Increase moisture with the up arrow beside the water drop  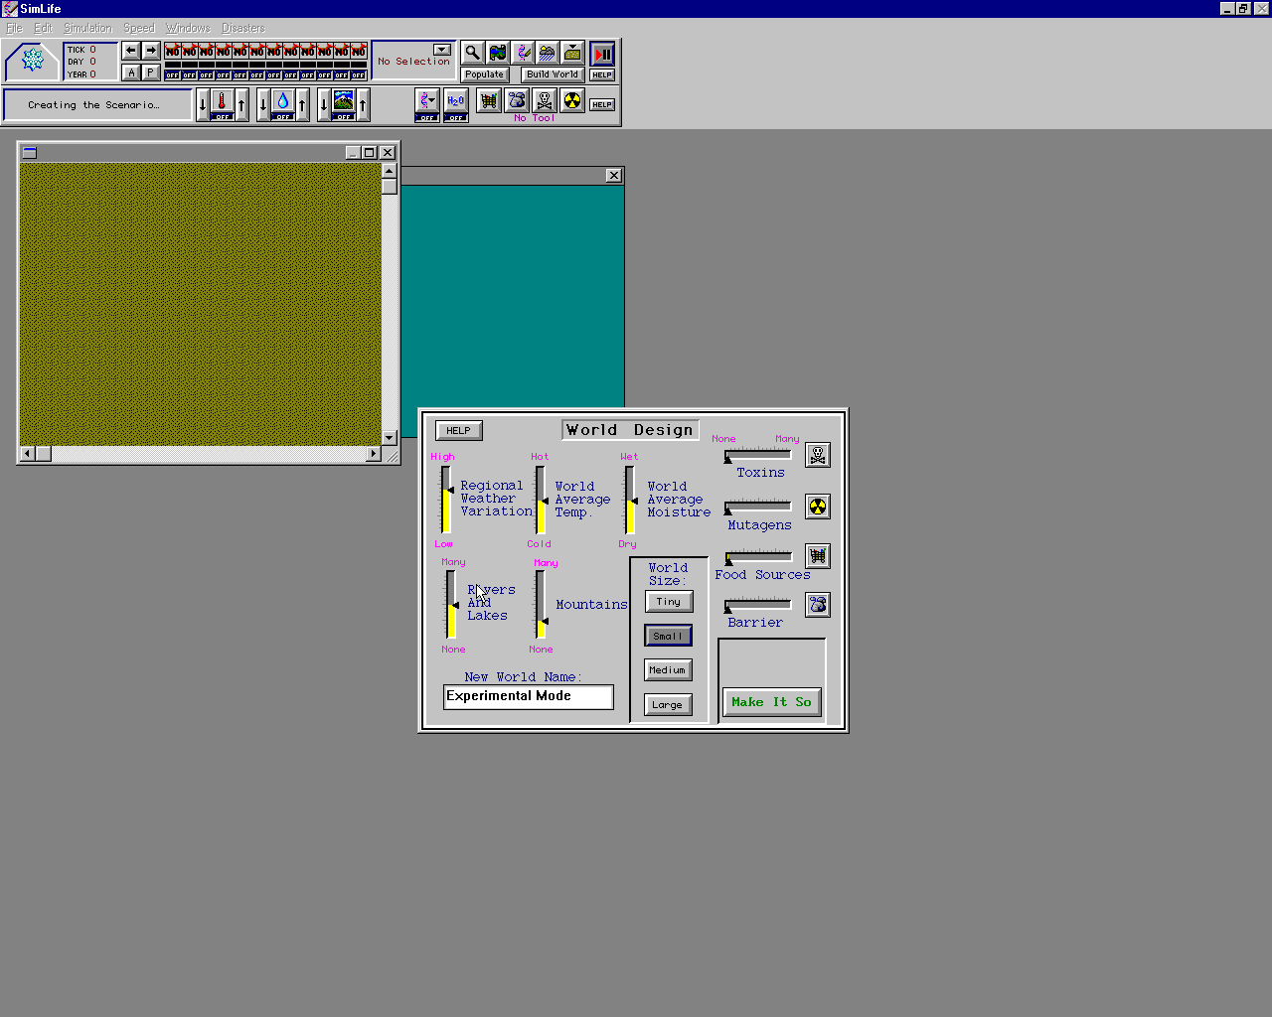coord(302,104)
